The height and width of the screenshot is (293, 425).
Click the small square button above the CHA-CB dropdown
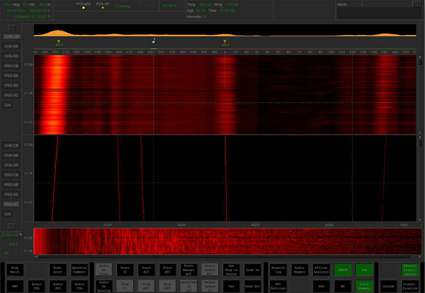tap(11, 226)
